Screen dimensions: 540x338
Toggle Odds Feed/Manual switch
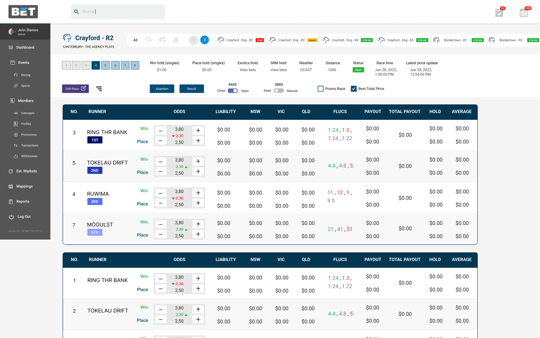(279, 91)
